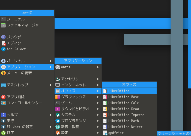This screenshot has height=136, width=191.
Task: Open コントロールセンター entry
Action: coord(27,103)
